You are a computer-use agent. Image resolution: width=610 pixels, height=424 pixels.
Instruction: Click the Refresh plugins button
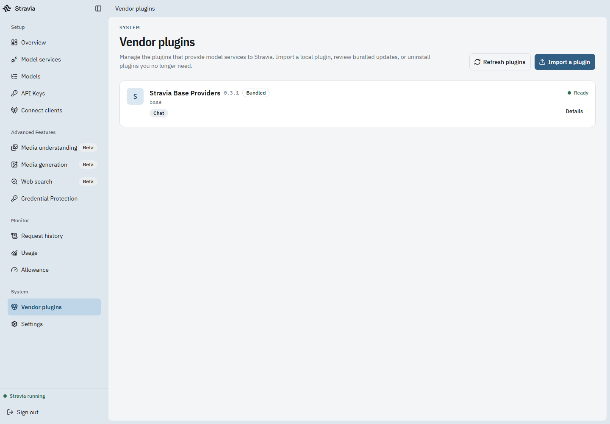pos(500,62)
